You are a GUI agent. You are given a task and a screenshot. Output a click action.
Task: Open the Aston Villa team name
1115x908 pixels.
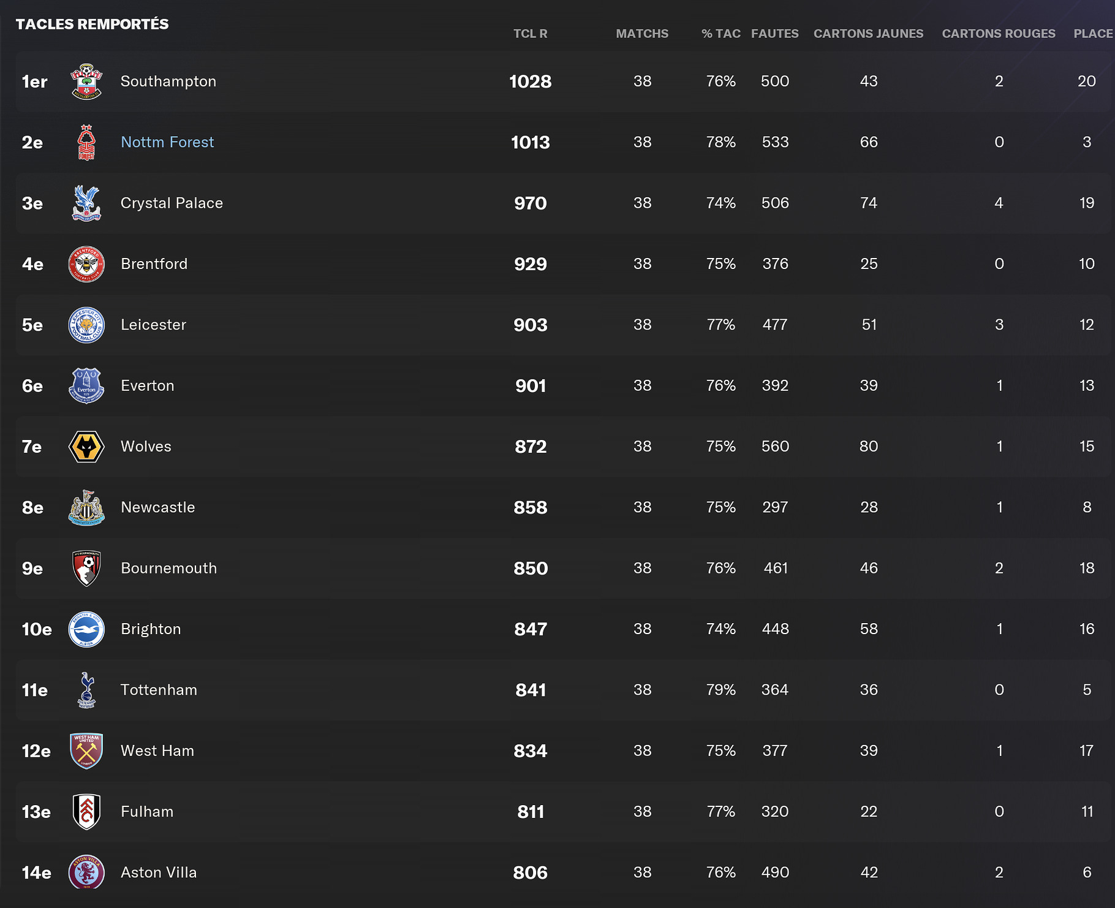(x=159, y=872)
